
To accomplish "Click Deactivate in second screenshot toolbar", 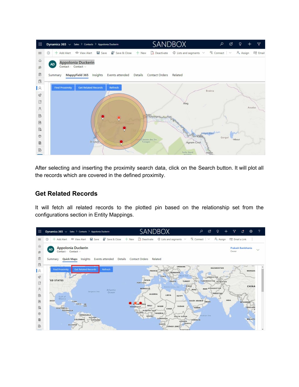I will point(146,239).
